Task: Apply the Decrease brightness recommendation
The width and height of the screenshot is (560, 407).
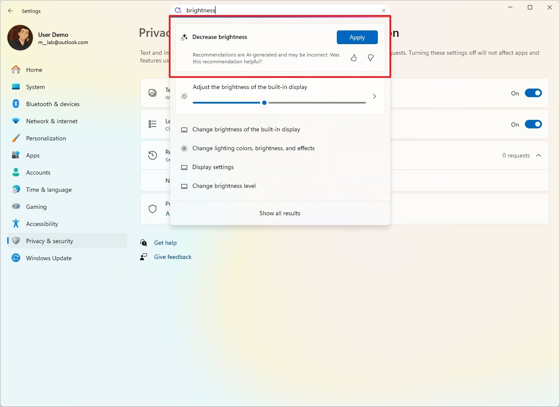Action: (x=357, y=37)
